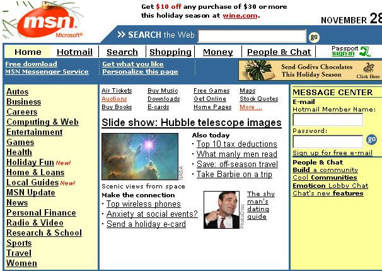
Task: Focus the Hotmail Member Name field
Action: (328, 120)
